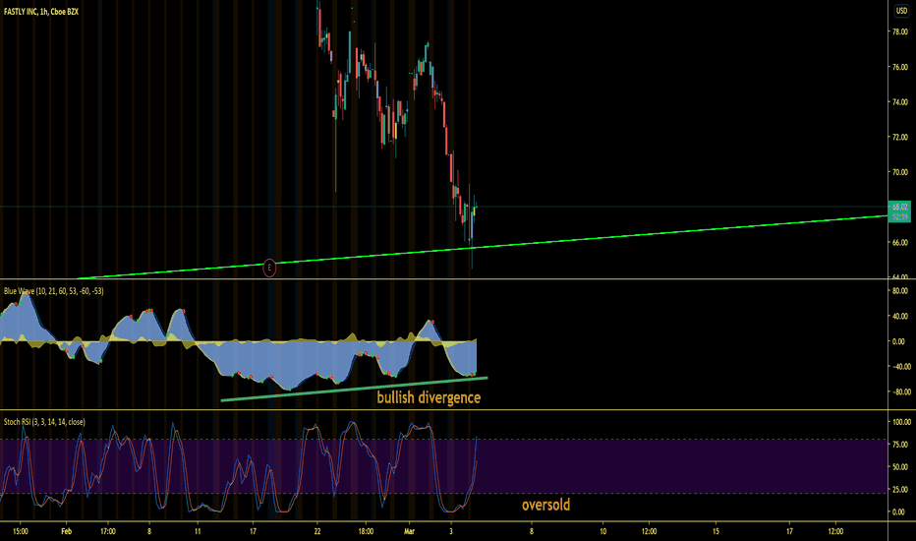916x541 pixels.
Task: Click the 25.00 Stoch RSI scale label
Action: pos(900,490)
